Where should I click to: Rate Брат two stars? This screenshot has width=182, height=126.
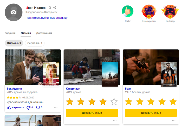click(x=140, y=102)
